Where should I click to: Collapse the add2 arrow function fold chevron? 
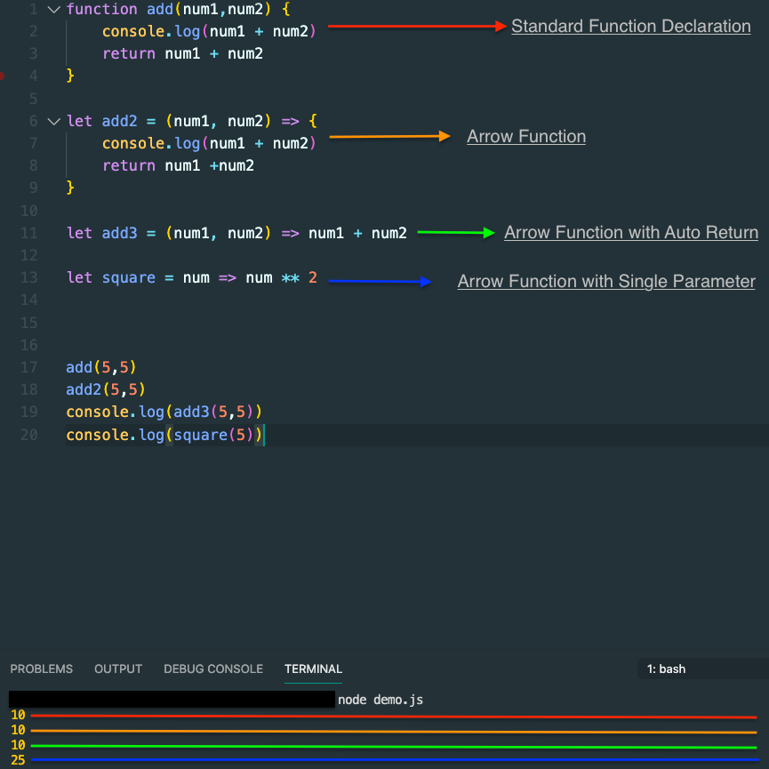click(x=54, y=121)
